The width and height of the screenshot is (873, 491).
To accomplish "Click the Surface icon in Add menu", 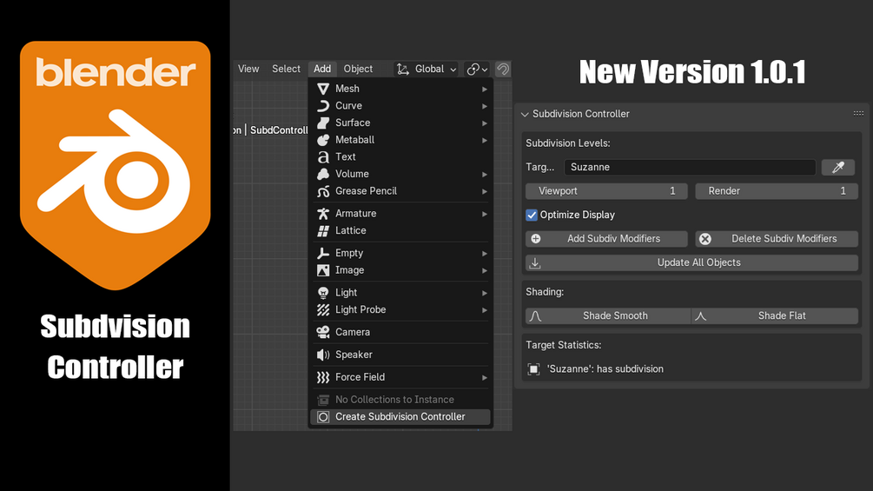I will click(x=323, y=123).
